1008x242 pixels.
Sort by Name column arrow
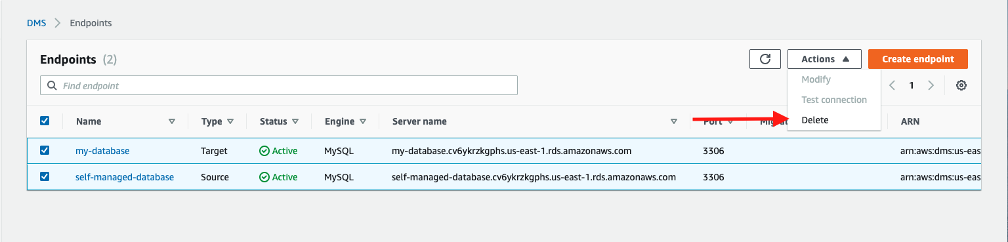point(172,121)
